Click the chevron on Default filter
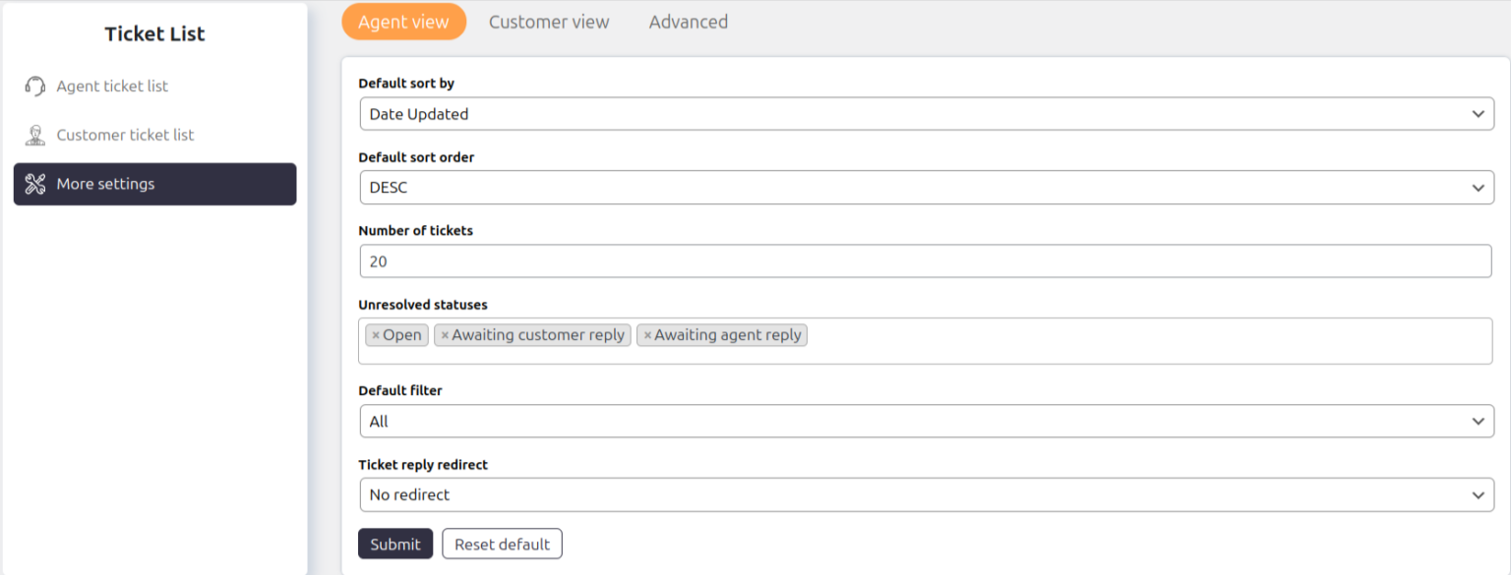1511x575 pixels. 1479,421
